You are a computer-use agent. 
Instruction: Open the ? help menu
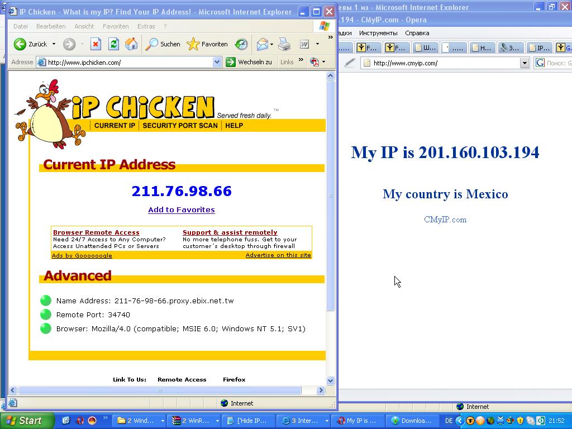[165, 26]
